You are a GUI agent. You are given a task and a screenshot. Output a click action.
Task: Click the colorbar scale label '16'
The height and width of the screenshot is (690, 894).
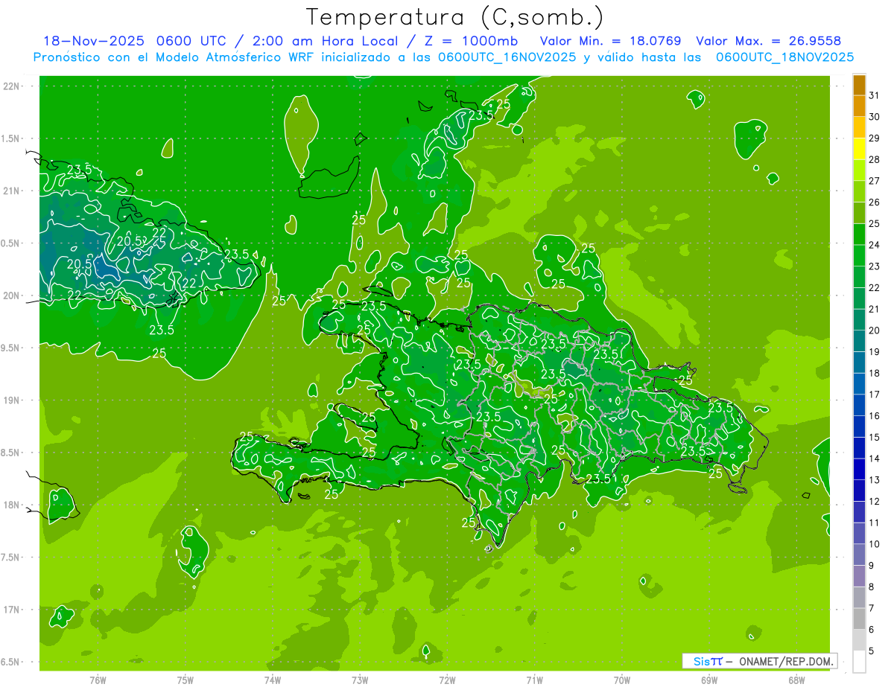(x=875, y=416)
